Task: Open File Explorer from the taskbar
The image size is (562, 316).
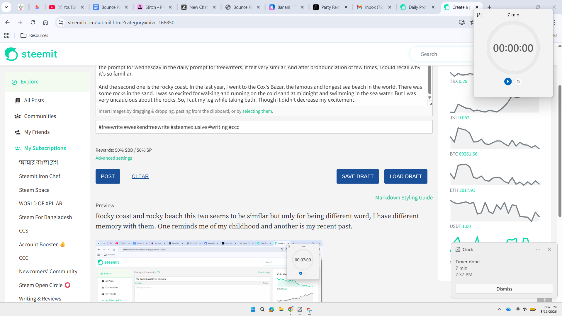Action: [281, 310]
